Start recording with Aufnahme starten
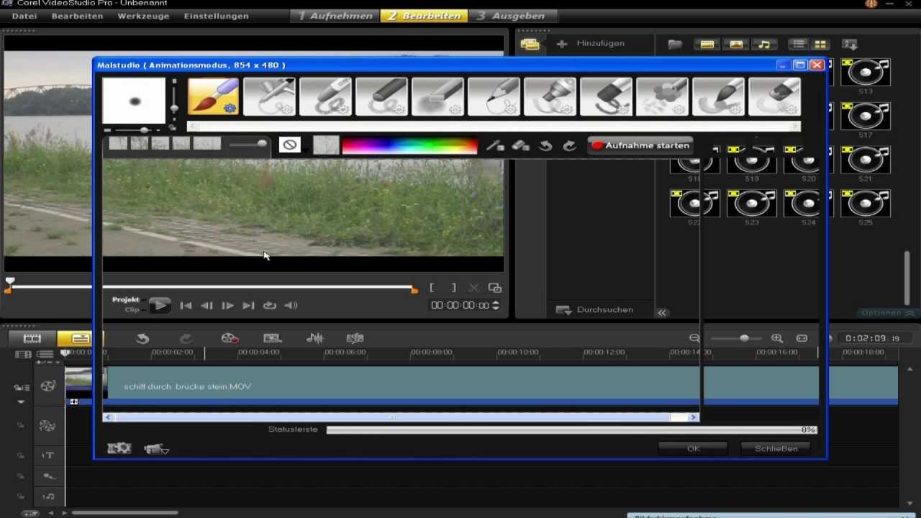Image resolution: width=921 pixels, height=518 pixels. click(640, 145)
